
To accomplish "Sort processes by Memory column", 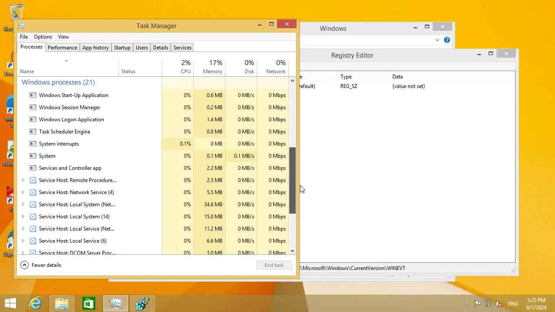I will point(209,67).
